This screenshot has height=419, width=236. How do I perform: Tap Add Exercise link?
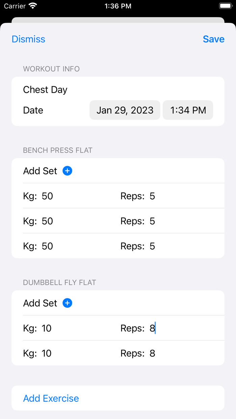click(51, 398)
